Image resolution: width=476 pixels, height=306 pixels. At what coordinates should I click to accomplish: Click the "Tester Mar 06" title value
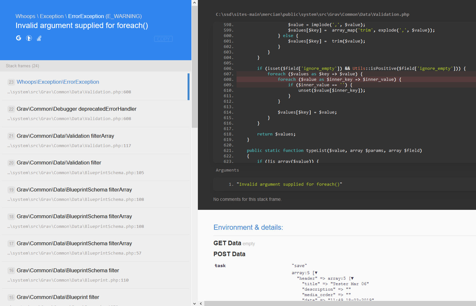click(349, 284)
